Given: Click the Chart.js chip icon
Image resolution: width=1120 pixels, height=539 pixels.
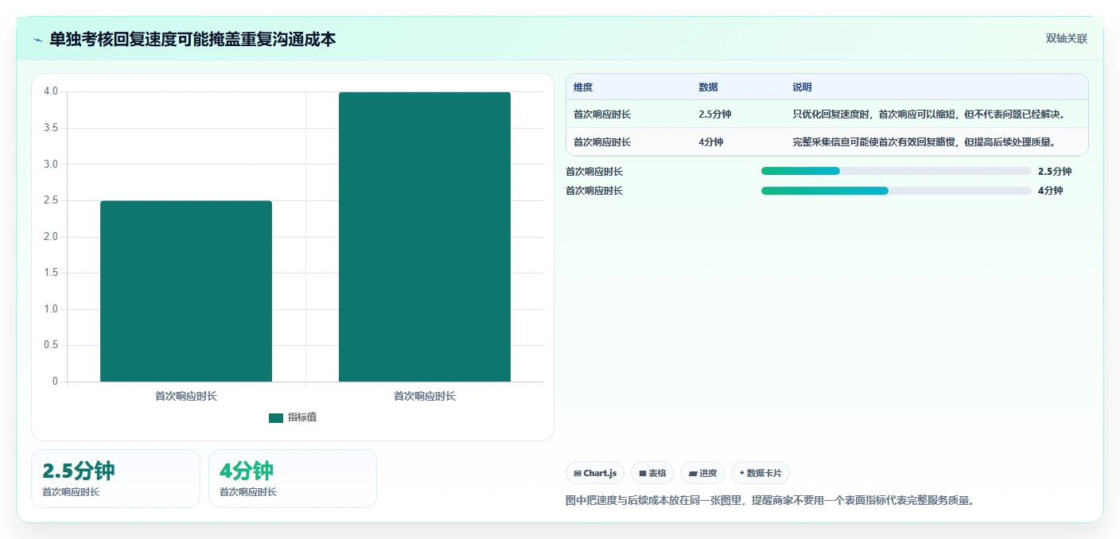Looking at the screenshot, I should [x=577, y=473].
